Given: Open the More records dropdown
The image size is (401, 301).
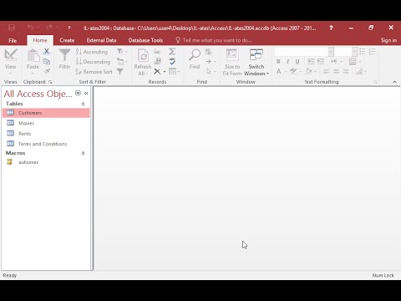Looking at the screenshot, I should pyautogui.click(x=175, y=72).
